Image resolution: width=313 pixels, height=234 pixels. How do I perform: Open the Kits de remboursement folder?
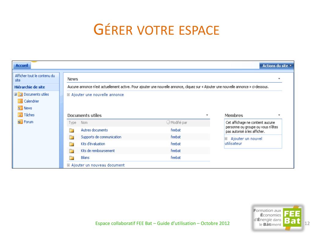coord(98,151)
